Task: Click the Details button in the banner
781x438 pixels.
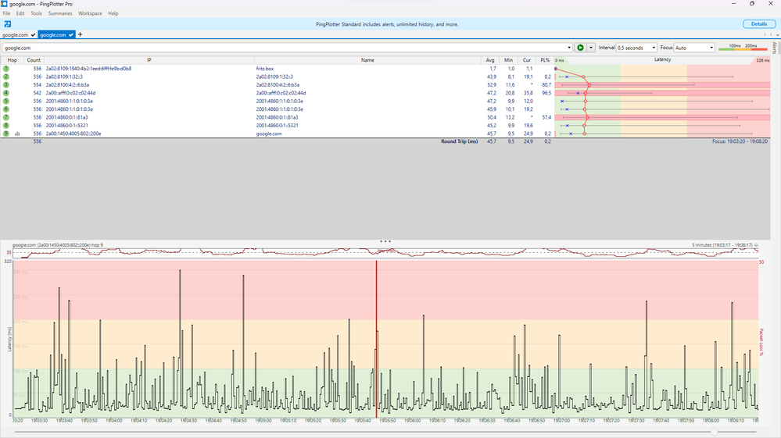Action: coord(758,24)
